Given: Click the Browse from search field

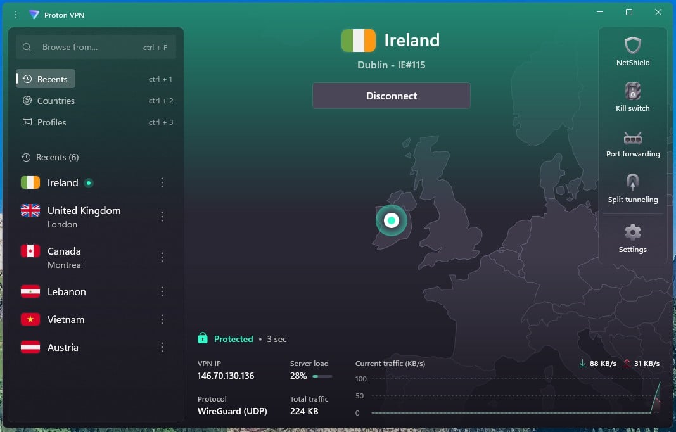Looking at the screenshot, I should tap(96, 47).
